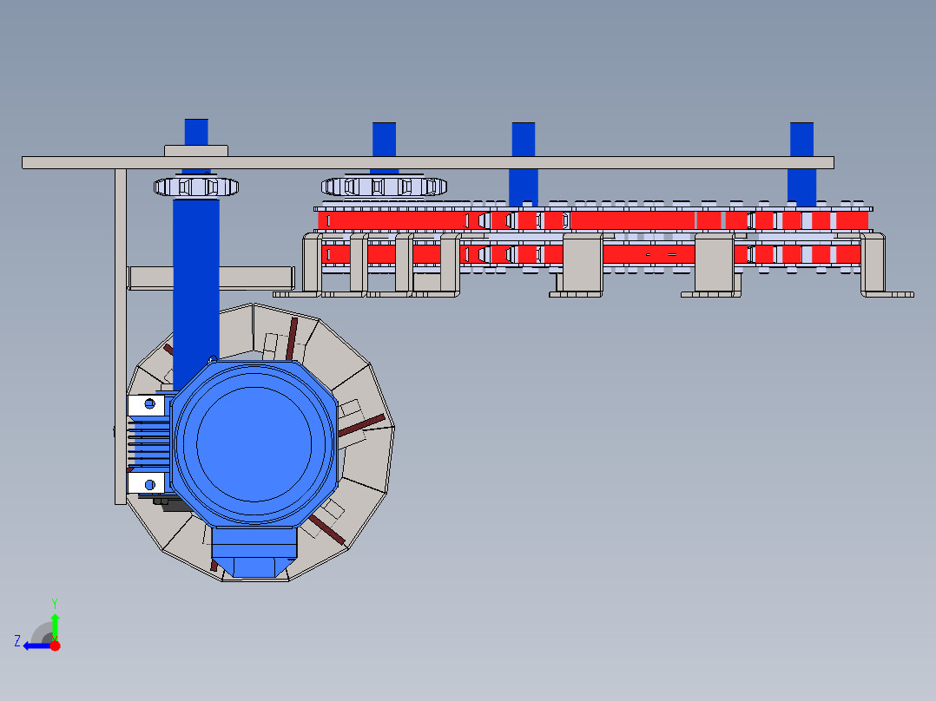Click the blue Z axis arrow on triad

(37, 646)
